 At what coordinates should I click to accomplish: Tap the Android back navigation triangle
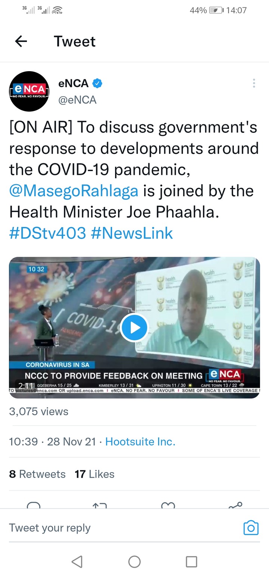pos(77,561)
